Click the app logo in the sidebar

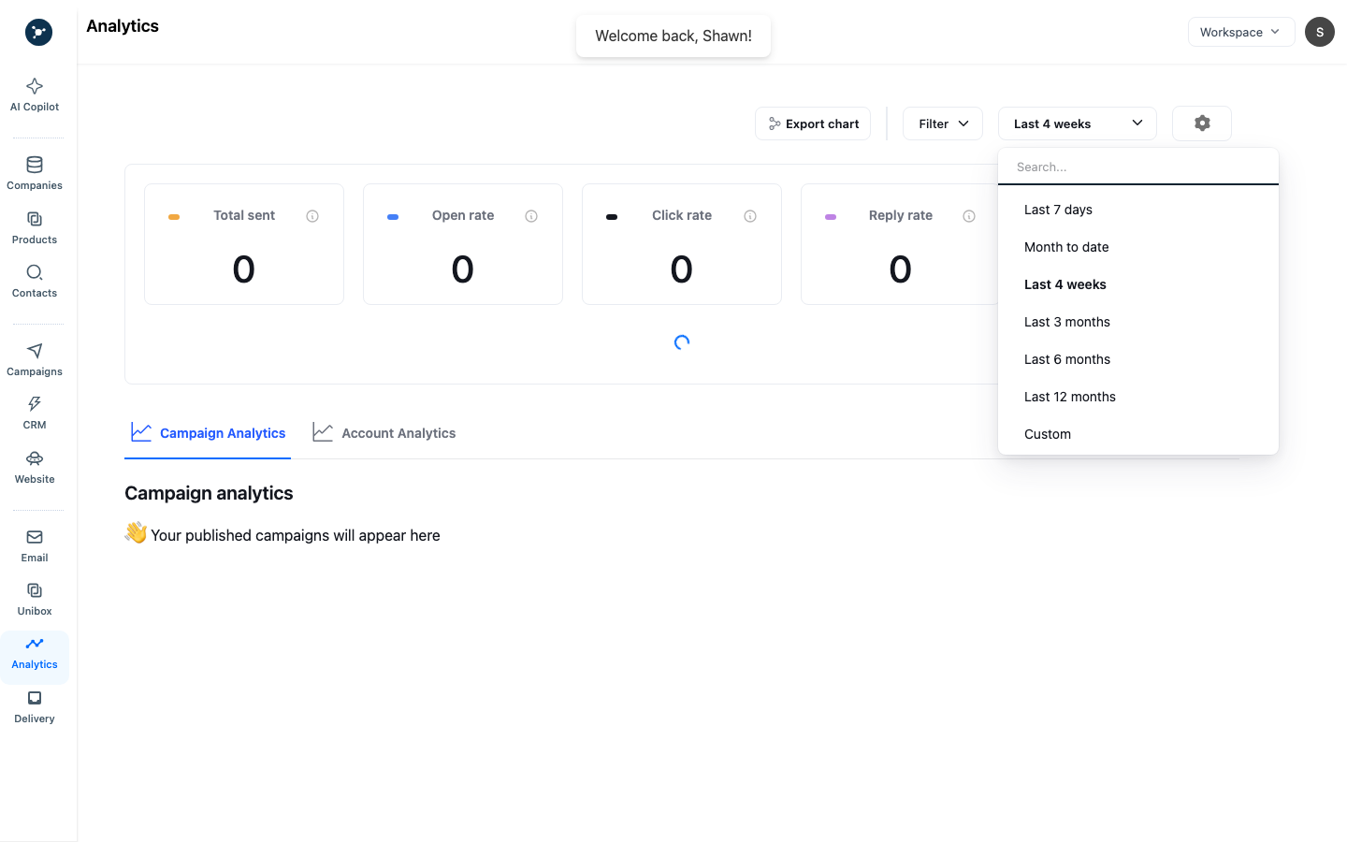(38, 32)
